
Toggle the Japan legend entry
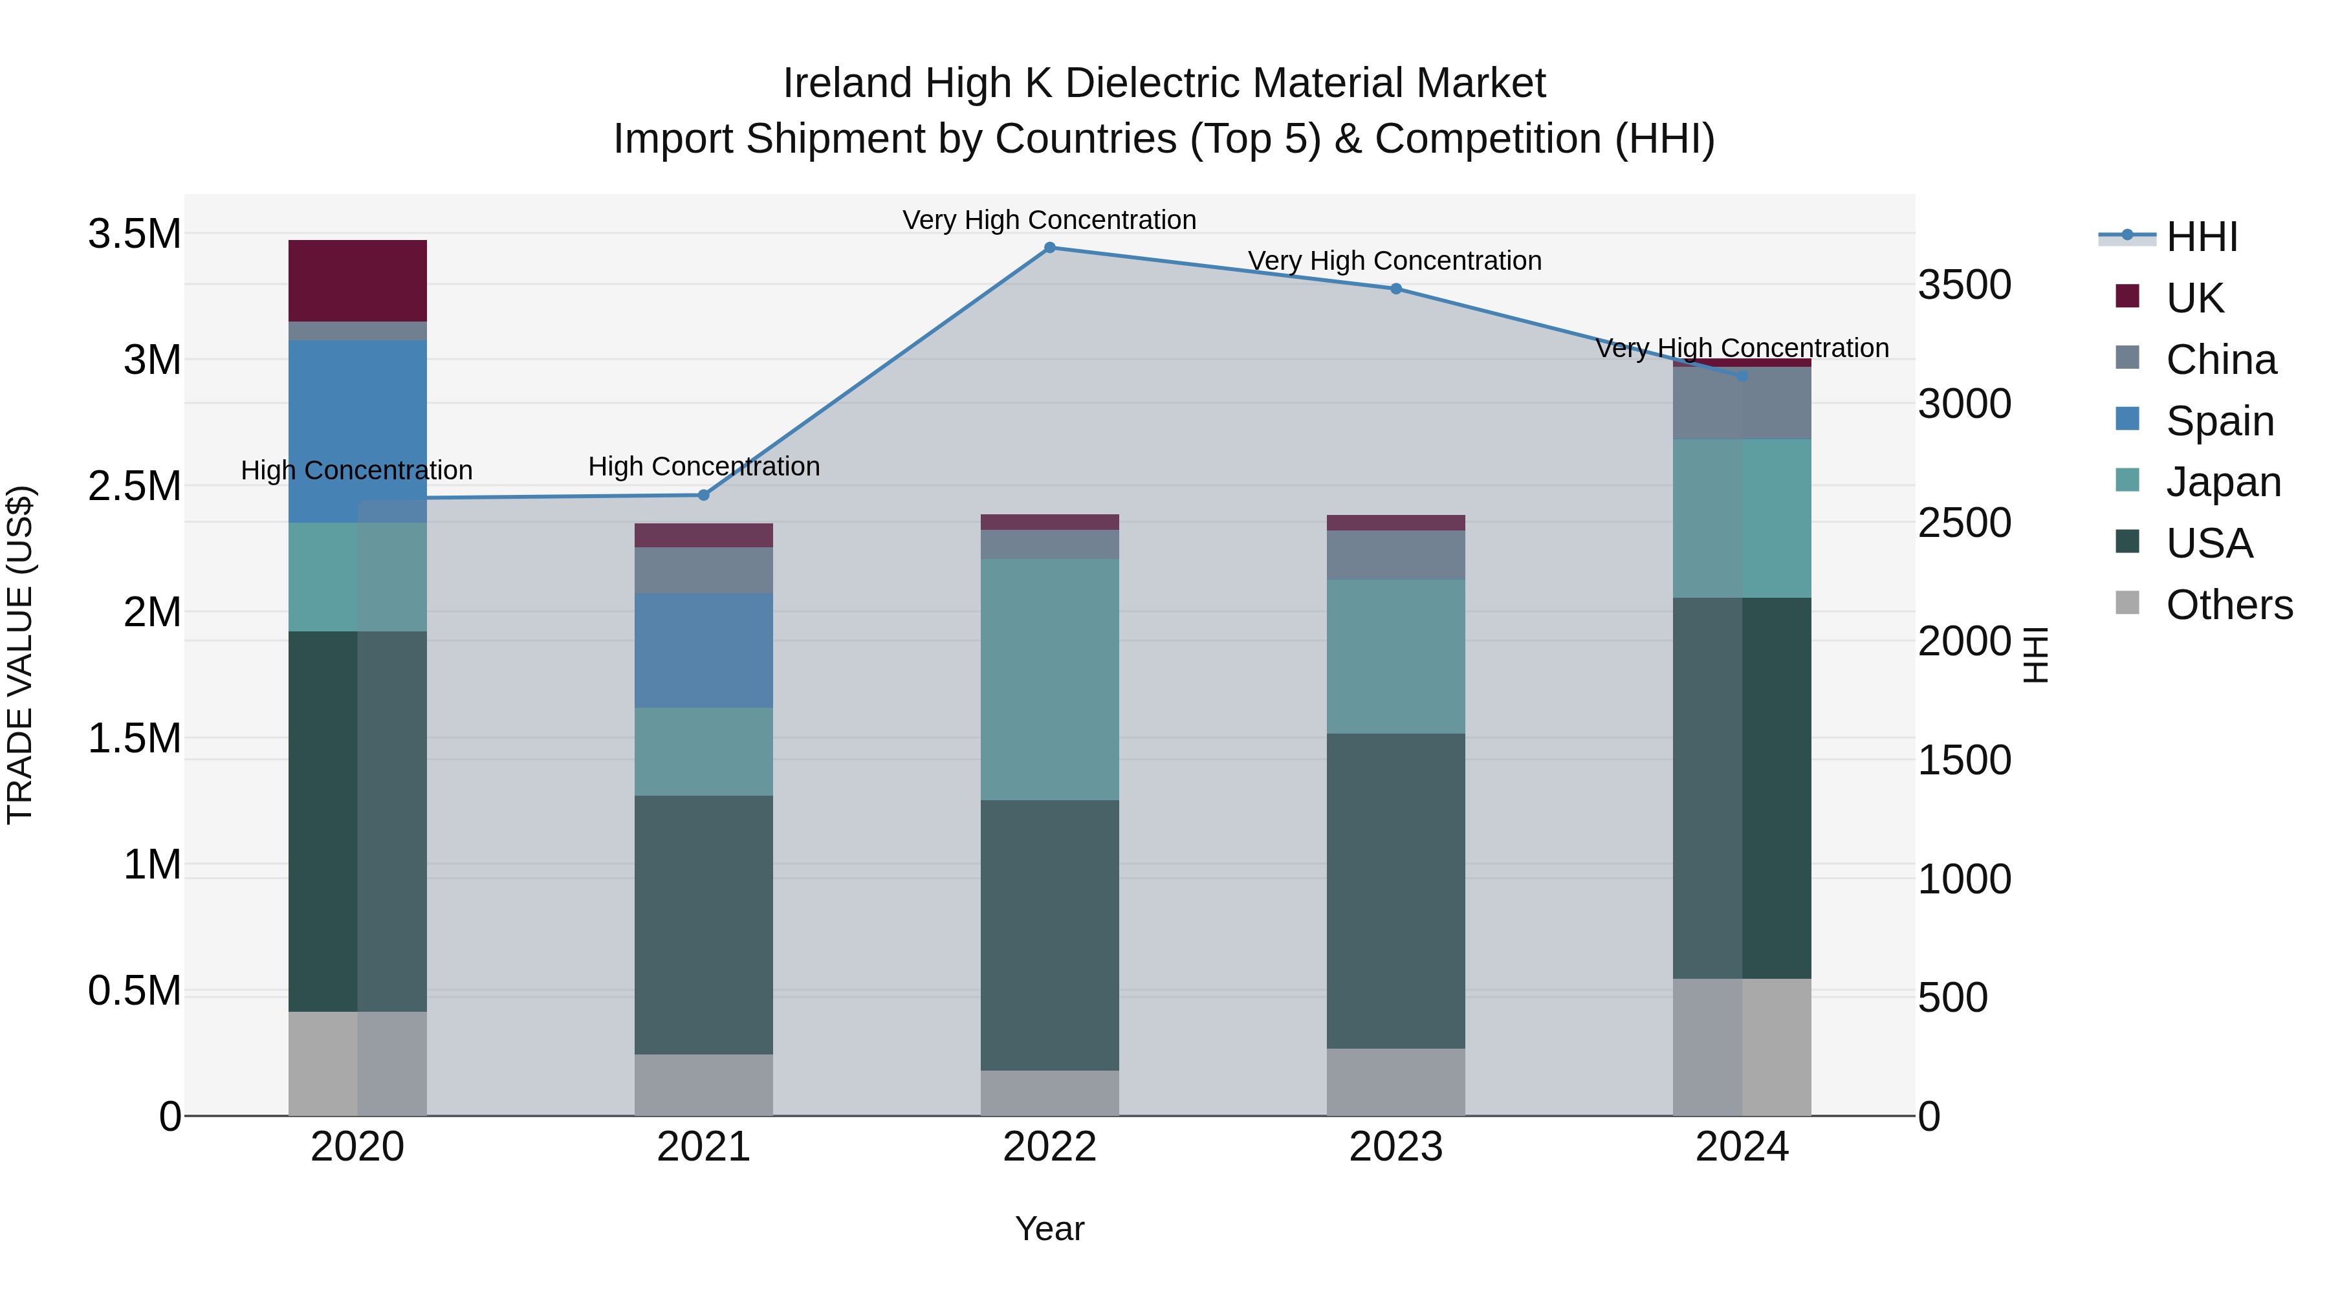(2198, 482)
